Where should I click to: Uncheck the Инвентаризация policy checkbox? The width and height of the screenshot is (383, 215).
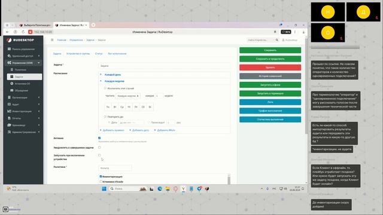101,176
